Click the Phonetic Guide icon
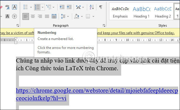 pyautogui.click(x=7, y=7)
